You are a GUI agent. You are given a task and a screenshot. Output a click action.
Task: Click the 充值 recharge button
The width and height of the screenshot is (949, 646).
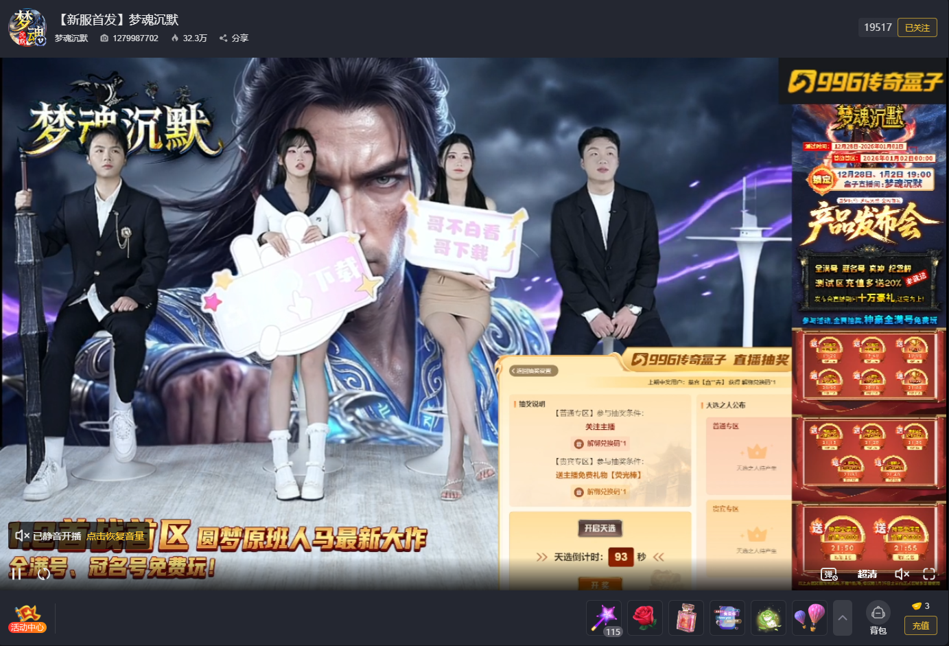pos(921,625)
